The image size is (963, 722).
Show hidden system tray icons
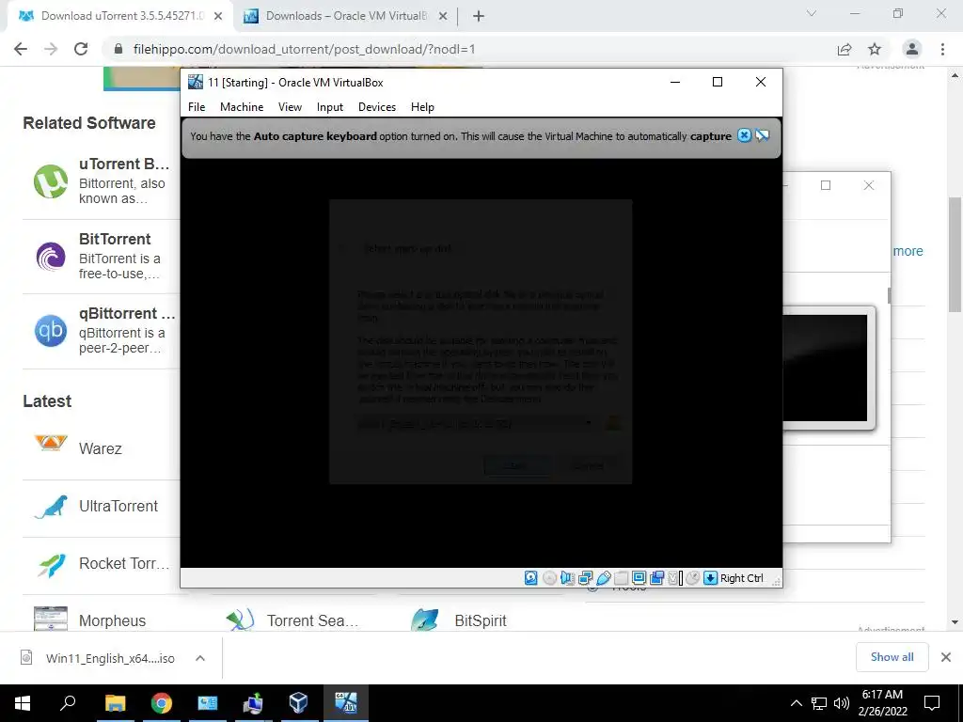[x=796, y=703]
